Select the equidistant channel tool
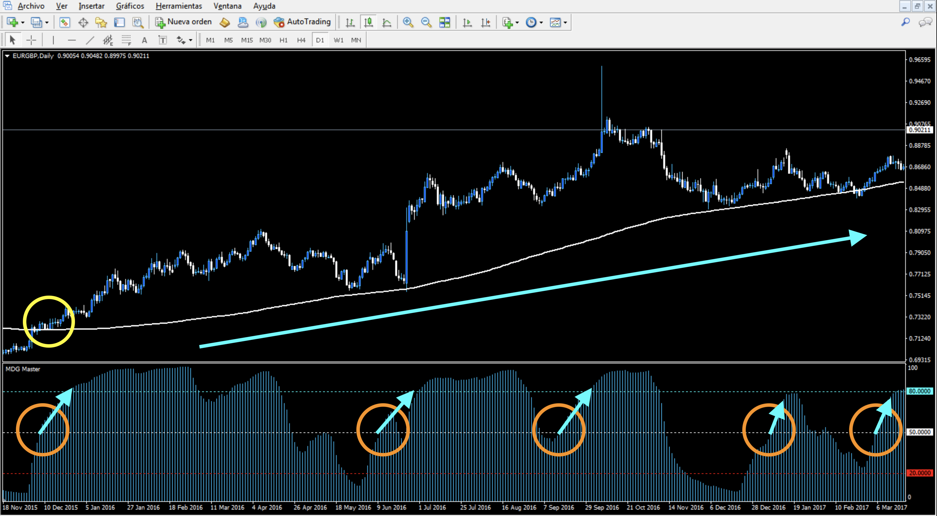This screenshot has width=937, height=516. click(x=108, y=40)
